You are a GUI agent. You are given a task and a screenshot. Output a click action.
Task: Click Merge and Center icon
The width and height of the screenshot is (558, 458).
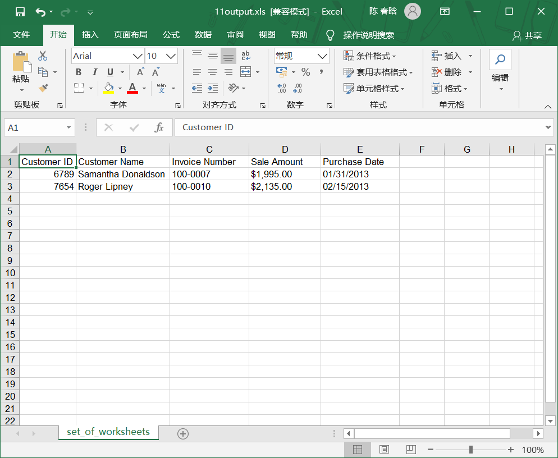pyautogui.click(x=245, y=72)
